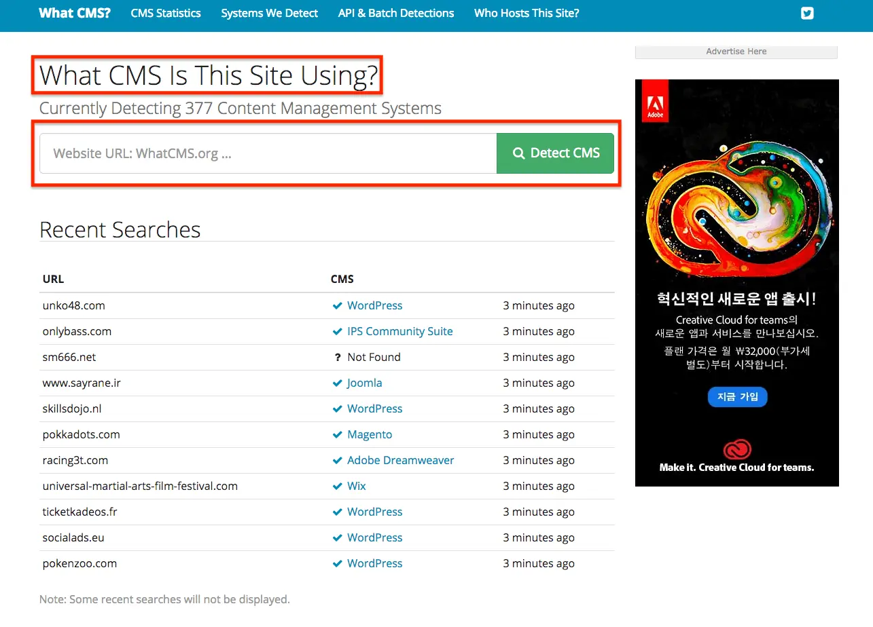Select the unko48.com URL text

coord(74,305)
